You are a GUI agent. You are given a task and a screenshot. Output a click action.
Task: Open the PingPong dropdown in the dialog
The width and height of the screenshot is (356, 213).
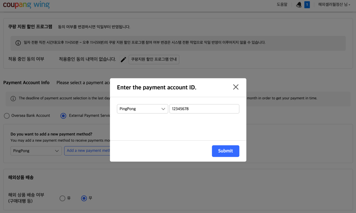click(x=143, y=109)
